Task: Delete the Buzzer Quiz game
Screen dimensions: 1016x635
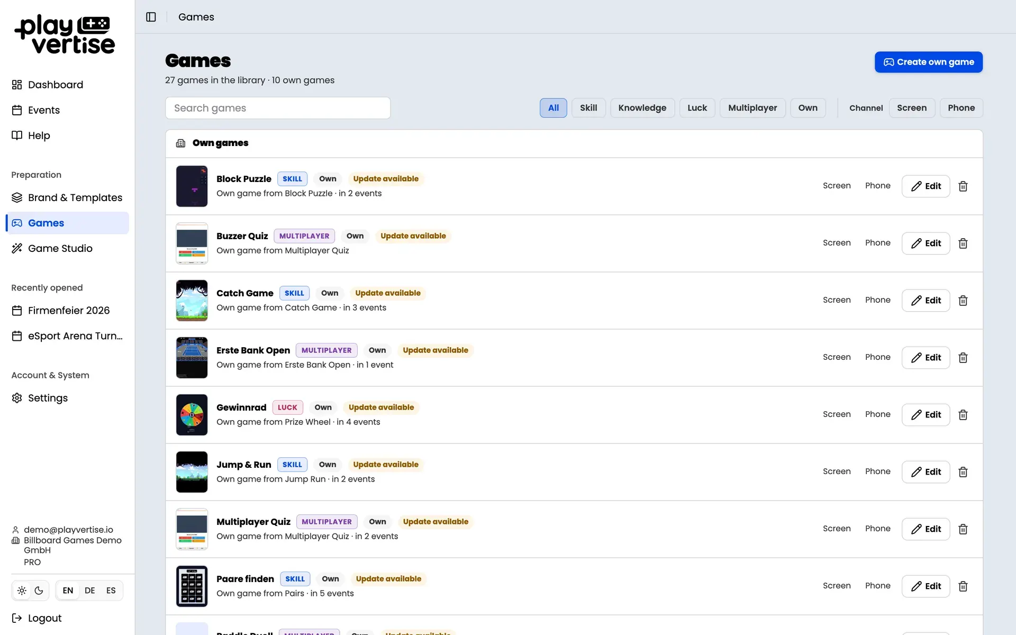Action: (x=963, y=243)
